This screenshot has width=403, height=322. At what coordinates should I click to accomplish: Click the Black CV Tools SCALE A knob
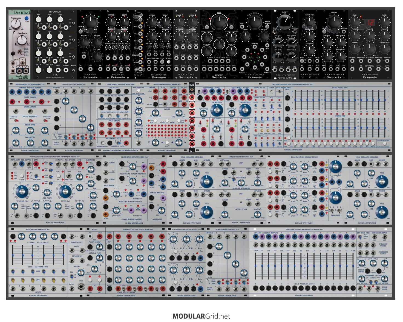point(180,22)
